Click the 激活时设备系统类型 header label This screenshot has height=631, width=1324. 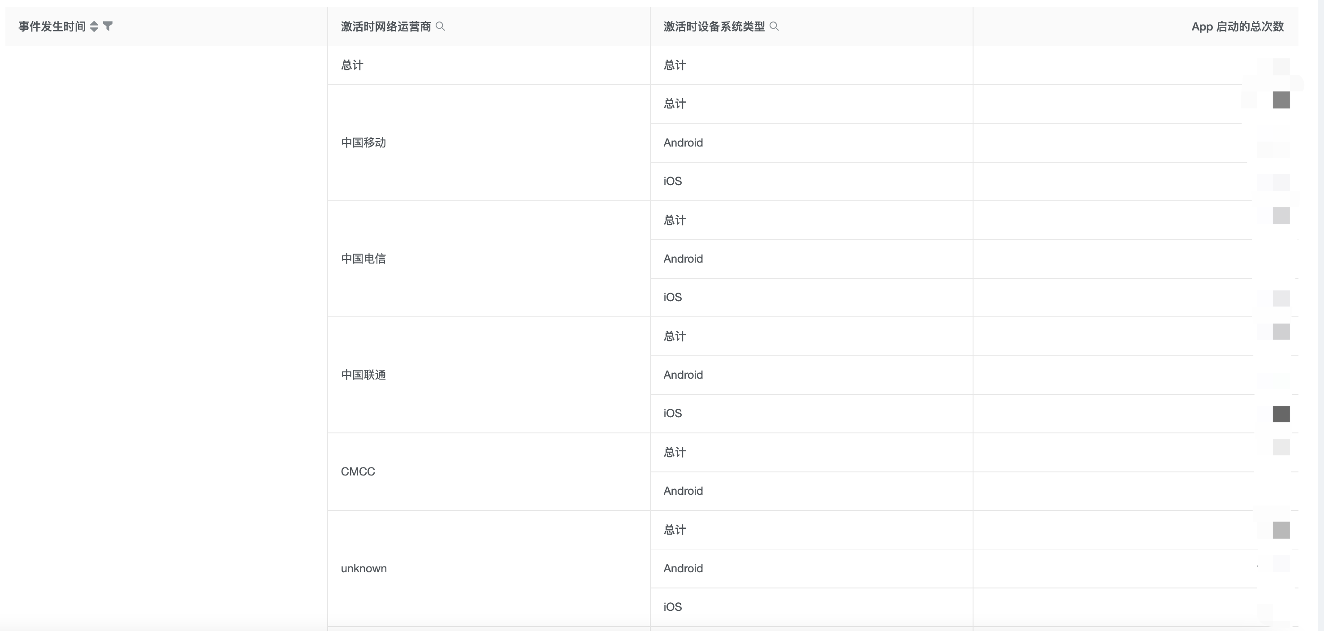click(x=714, y=27)
